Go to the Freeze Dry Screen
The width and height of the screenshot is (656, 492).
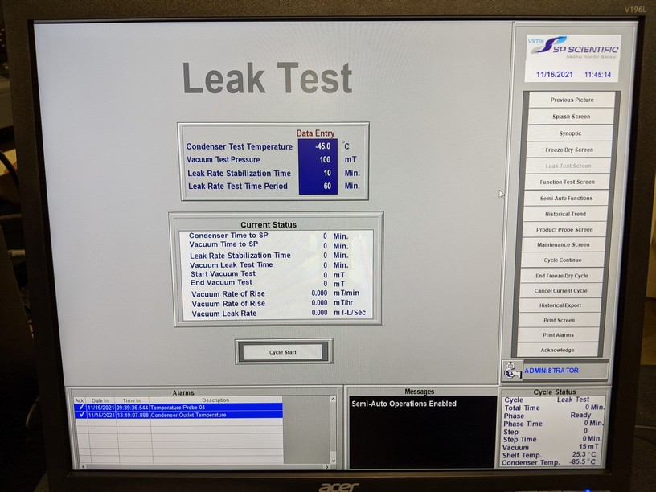point(569,150)
